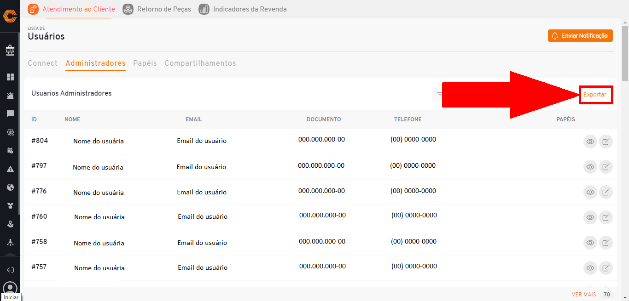Open the hierarchy tree sidebar icon
The image size is (629, 301).
click(10, 242)
